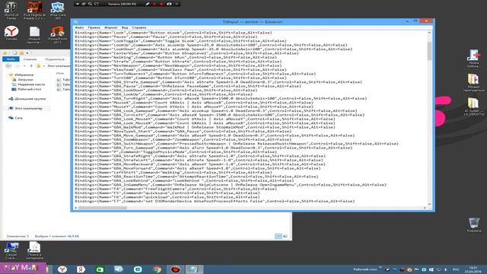Click the volume icon in system tray
The width and height of the screenshot is (487, 274).
click(446, 269)
